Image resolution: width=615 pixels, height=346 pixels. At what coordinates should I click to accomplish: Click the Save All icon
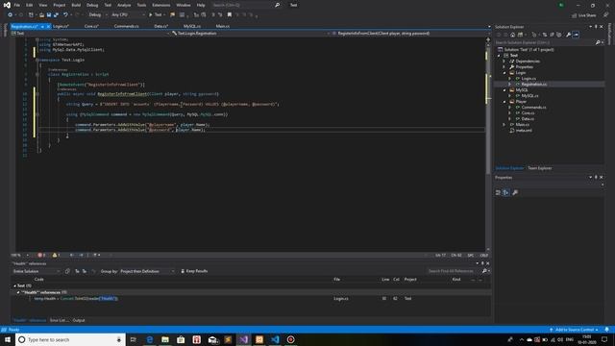(56, 15)
